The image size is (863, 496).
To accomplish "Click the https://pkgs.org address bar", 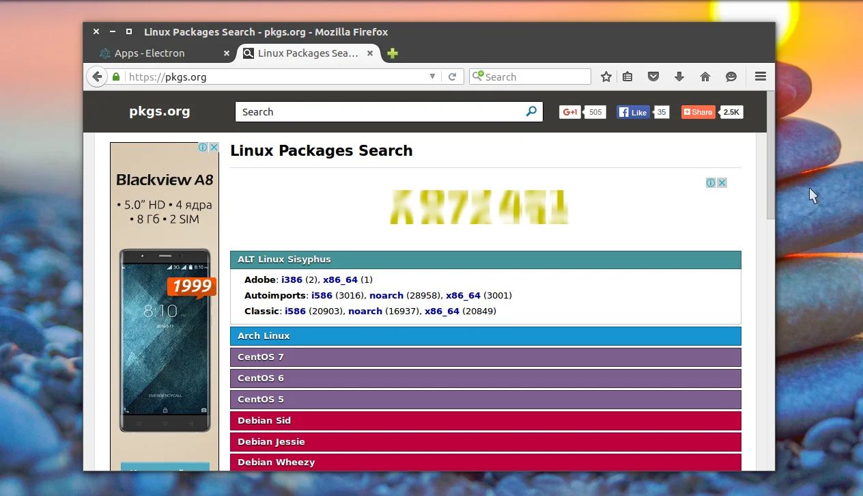I will point(277,77).
